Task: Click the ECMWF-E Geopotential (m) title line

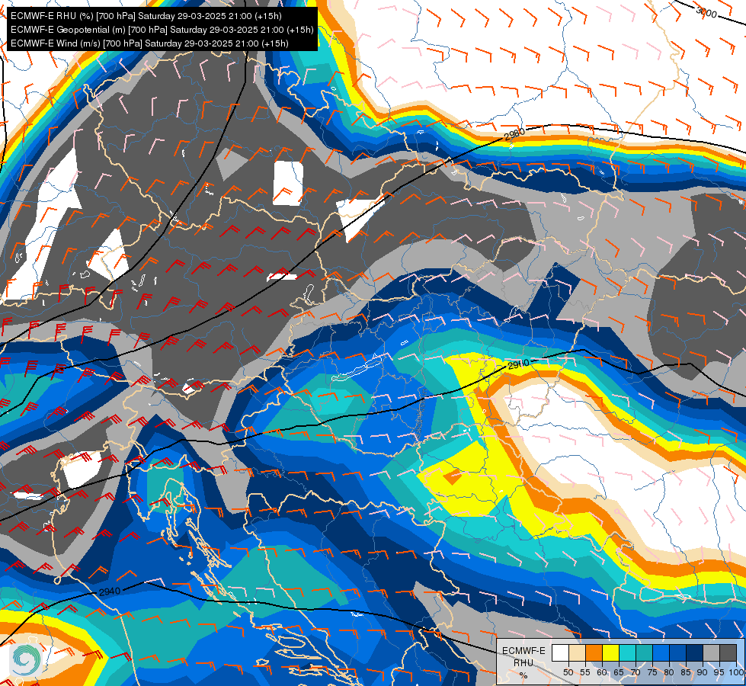Action: (162, 30)
